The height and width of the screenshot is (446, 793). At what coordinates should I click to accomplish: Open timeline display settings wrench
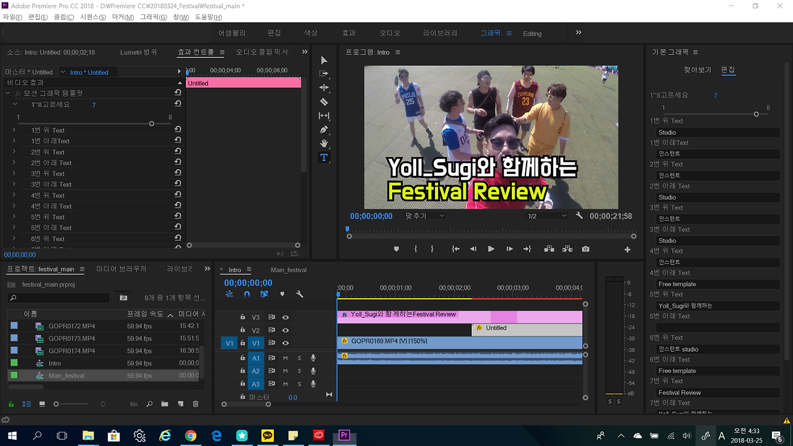coord(300,294)
